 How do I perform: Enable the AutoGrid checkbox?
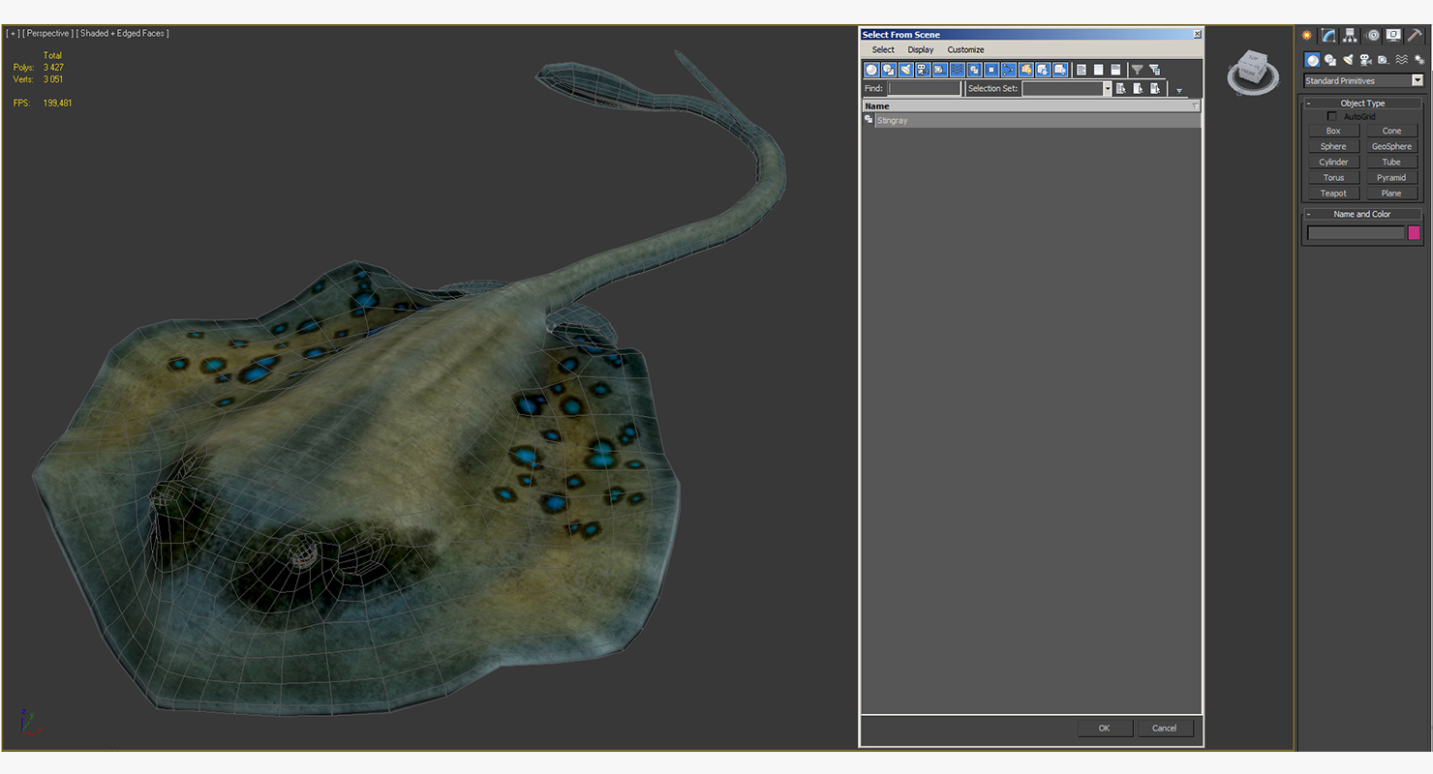pyautogui.click(x=1332, y=116)
